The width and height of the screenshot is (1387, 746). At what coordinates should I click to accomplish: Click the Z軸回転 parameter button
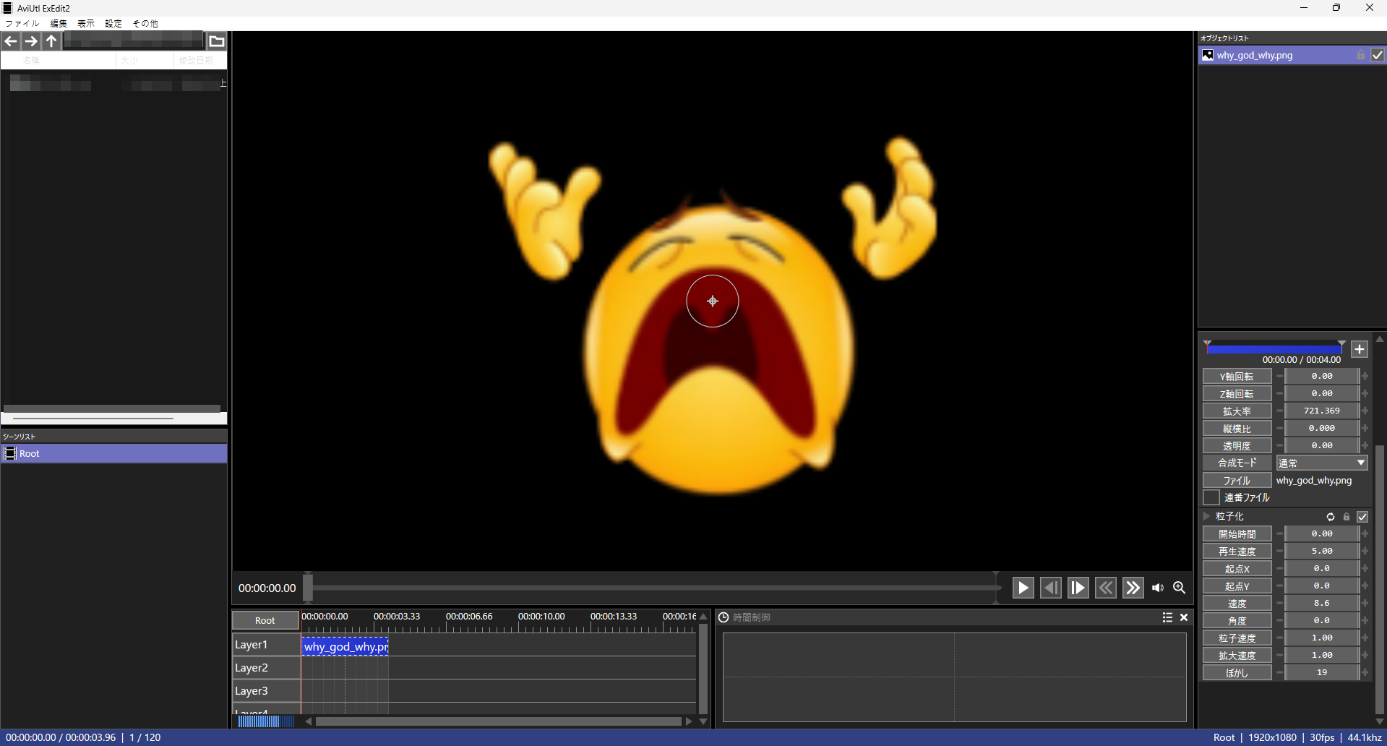coord(1237,394)
